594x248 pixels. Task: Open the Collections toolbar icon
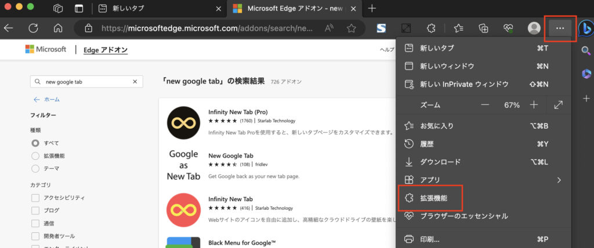483,28
